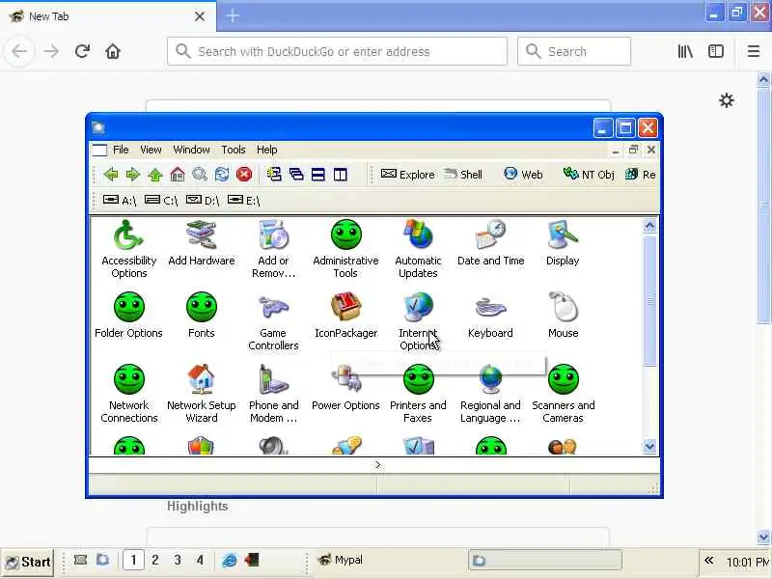Click the cascade windows toolbar icon
This screenshot has width=772, height=579.
click(296, 175)
